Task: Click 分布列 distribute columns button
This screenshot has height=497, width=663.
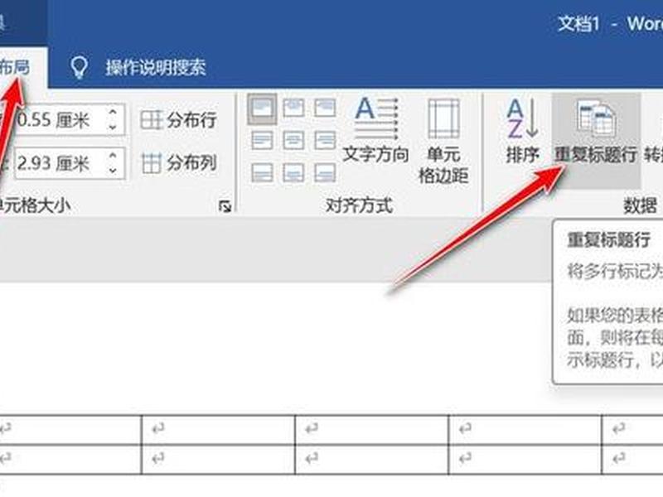Action: coord(178,163)
